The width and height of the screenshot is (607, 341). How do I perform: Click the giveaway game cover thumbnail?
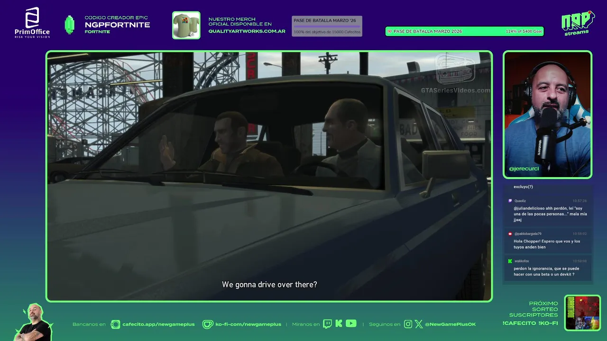pos(582,313)
